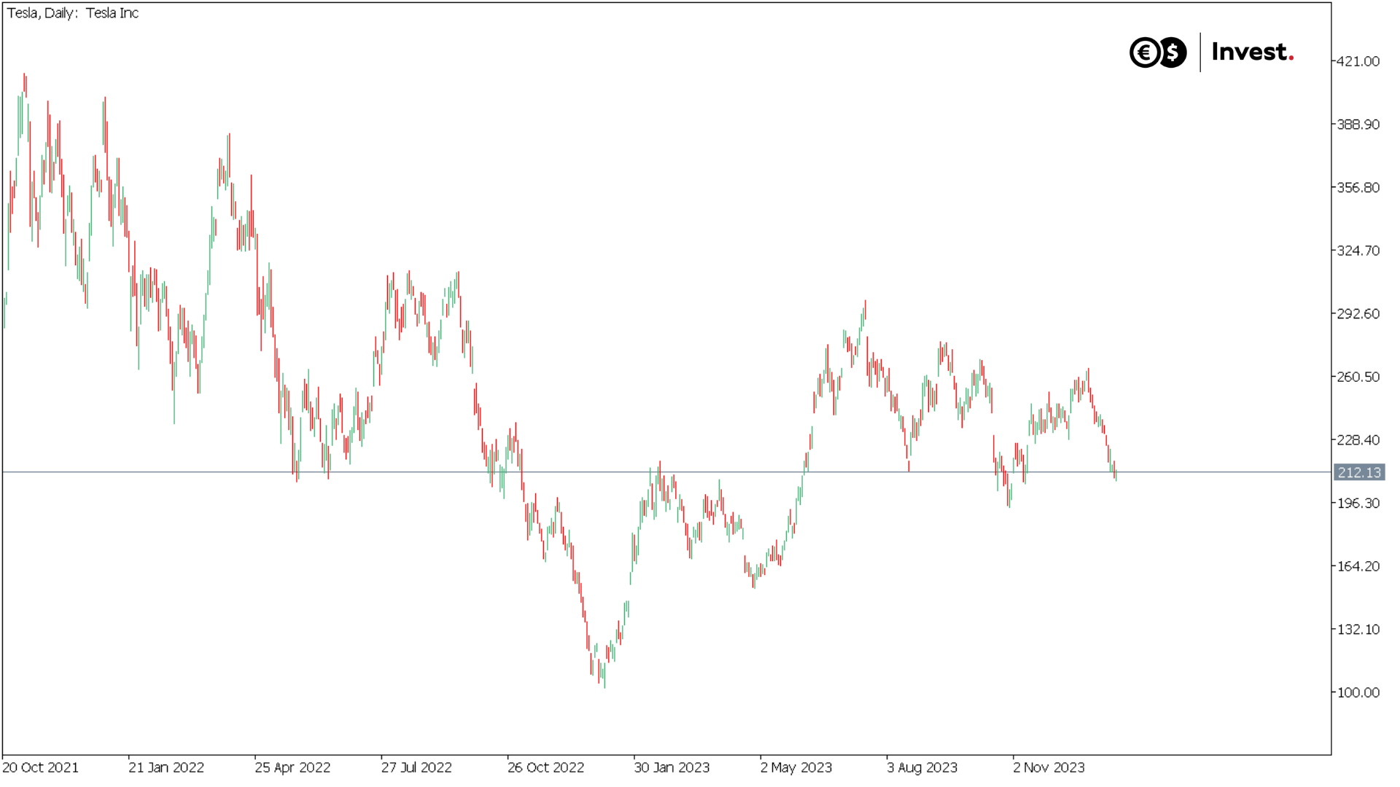This screenshot has width=1400, height=787.
Task: Click the 228.40 price axis label
Action: pos(1358,440)
